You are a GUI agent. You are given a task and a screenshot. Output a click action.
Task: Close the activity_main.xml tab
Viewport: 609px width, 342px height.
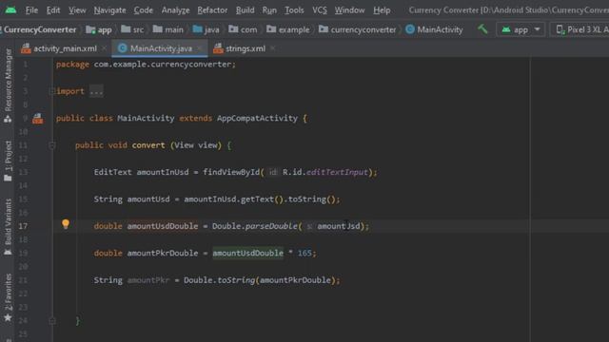click(x=104, y=48)
